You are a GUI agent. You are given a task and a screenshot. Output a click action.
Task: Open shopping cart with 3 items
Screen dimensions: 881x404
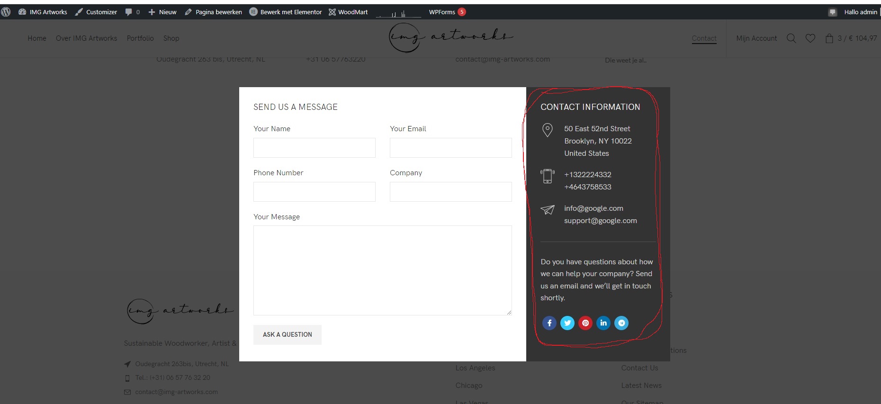(851, 38)
